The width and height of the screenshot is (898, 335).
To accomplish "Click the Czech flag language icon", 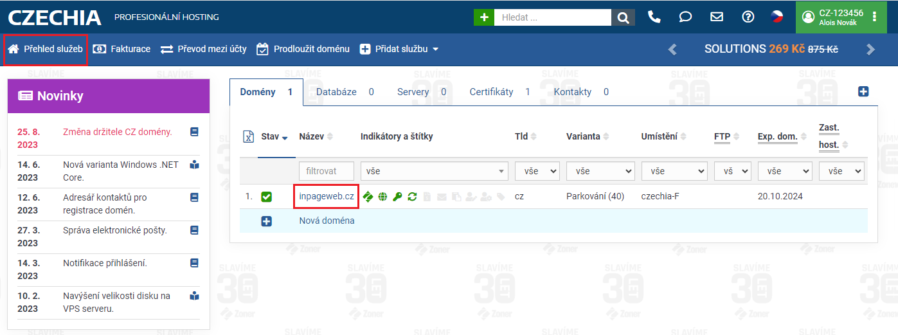I will coord(778,17).
